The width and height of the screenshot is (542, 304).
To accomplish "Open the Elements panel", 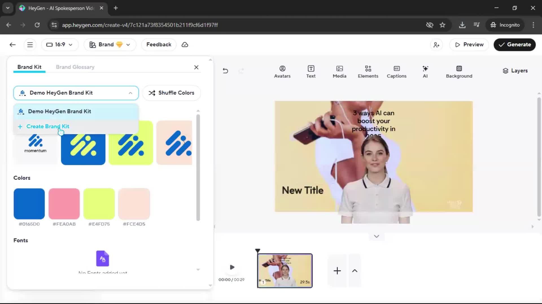I will tap(368, 72).
